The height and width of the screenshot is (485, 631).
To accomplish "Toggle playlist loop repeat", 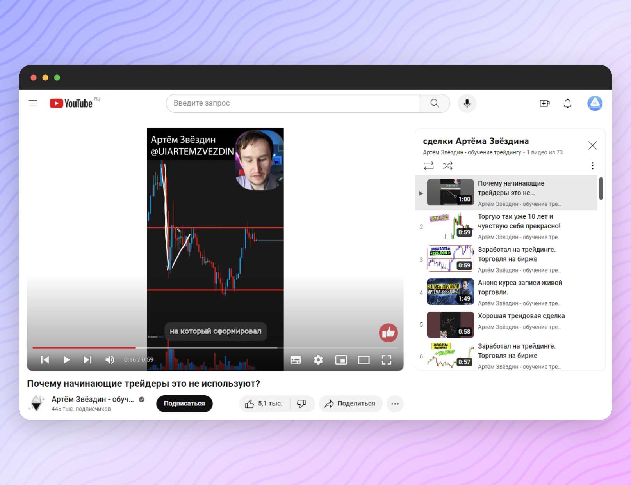I will coord(428,166).
